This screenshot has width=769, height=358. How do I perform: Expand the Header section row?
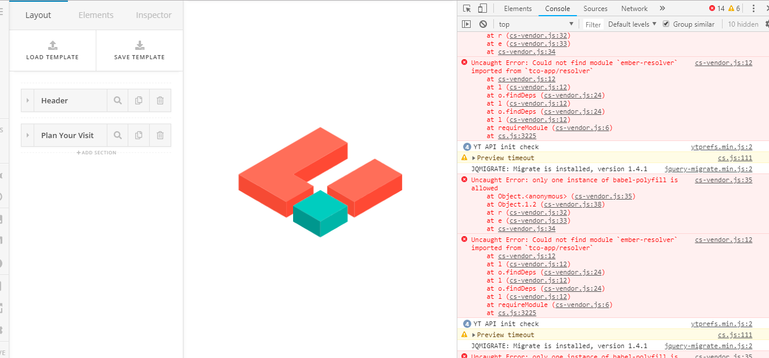click(x=28, y=101)
